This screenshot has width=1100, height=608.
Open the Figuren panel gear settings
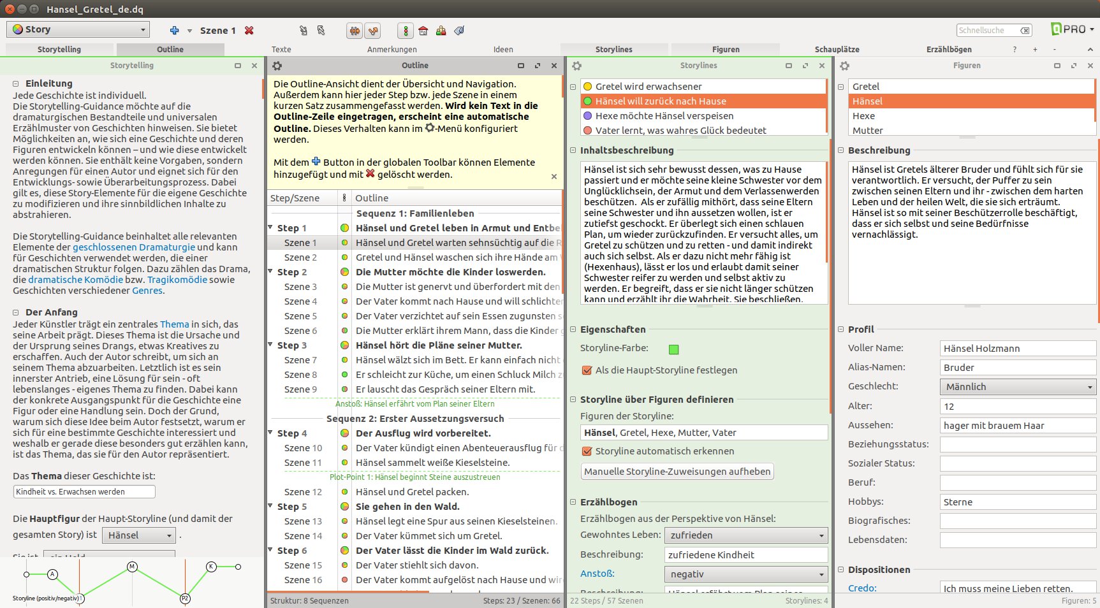coord(845,66)
